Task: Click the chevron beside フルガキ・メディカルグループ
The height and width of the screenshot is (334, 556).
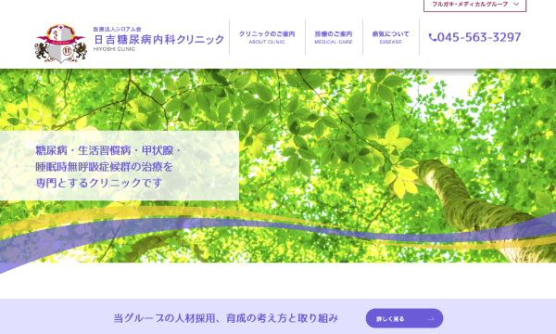Action: 516,5
